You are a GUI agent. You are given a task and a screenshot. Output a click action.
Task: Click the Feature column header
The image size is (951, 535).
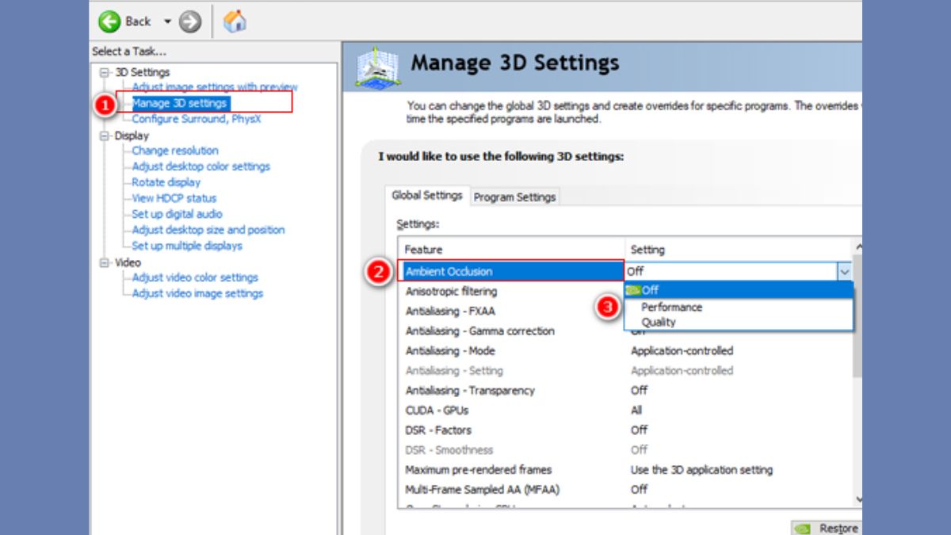tap(512, 250)
